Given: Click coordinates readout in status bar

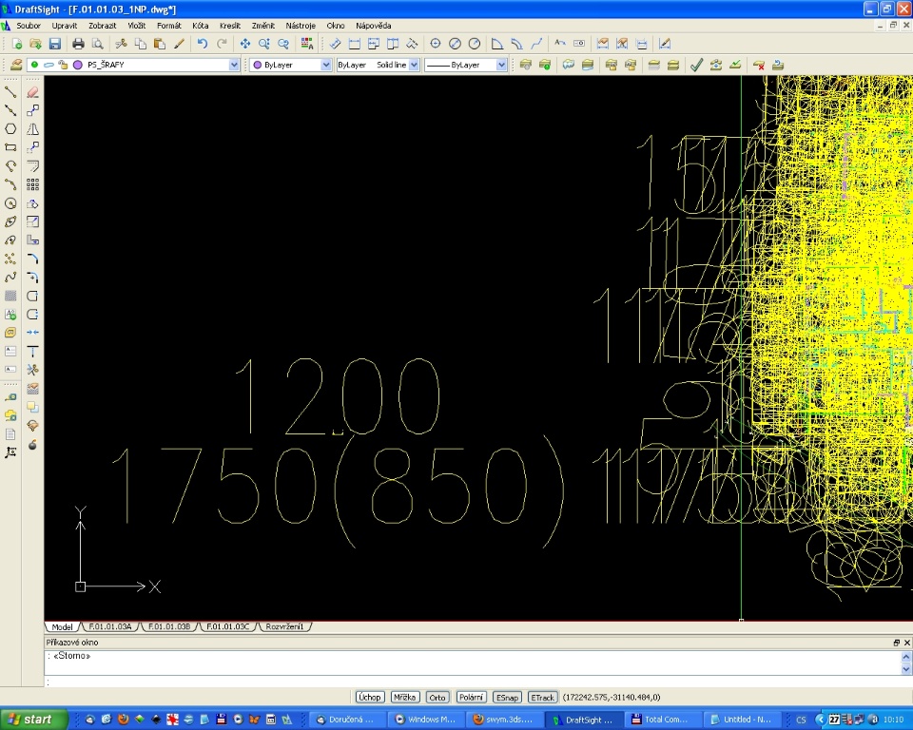Looking at the screenshot, I should tap(612, 697).
